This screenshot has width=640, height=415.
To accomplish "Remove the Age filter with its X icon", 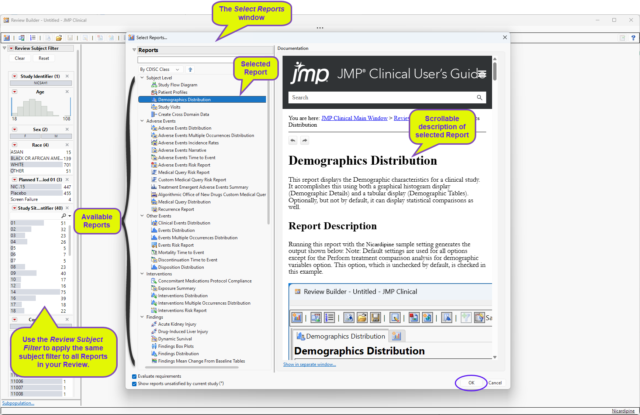I will point(67,92).
